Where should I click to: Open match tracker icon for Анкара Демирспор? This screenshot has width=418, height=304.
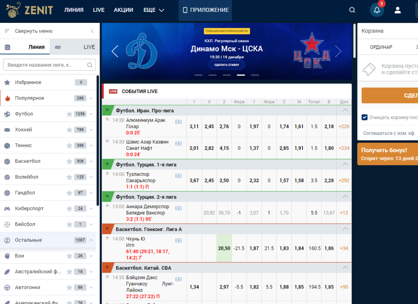click(x=178, y=208)
